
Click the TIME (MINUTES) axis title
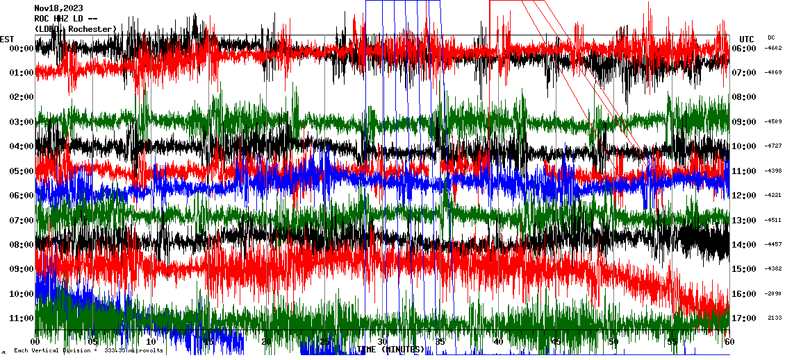click(x=390, y=350)
